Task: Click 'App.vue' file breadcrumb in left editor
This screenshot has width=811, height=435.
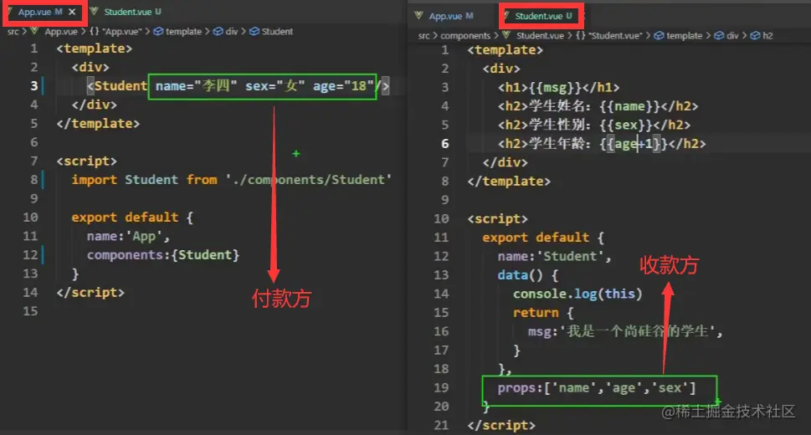Action: click(60, 32)
